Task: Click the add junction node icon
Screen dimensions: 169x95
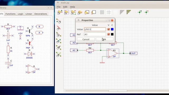Action: [140, 12]
